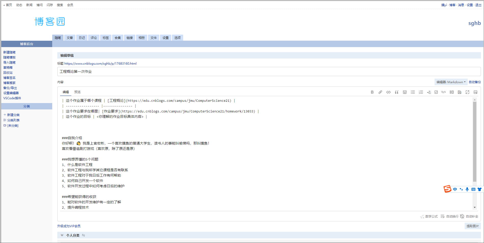Image resolution: width=484 pixels, height=243 pixels.
Task: Insert a table using the table icon
Action: 405,92
